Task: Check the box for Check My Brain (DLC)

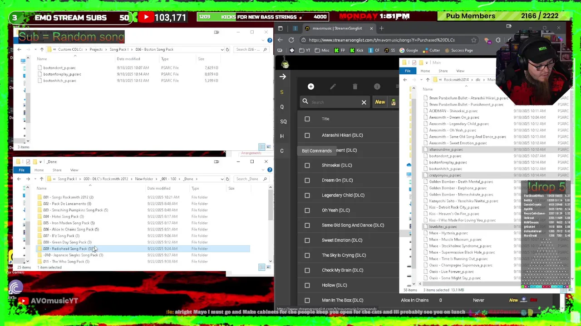Action: (307, 270)
